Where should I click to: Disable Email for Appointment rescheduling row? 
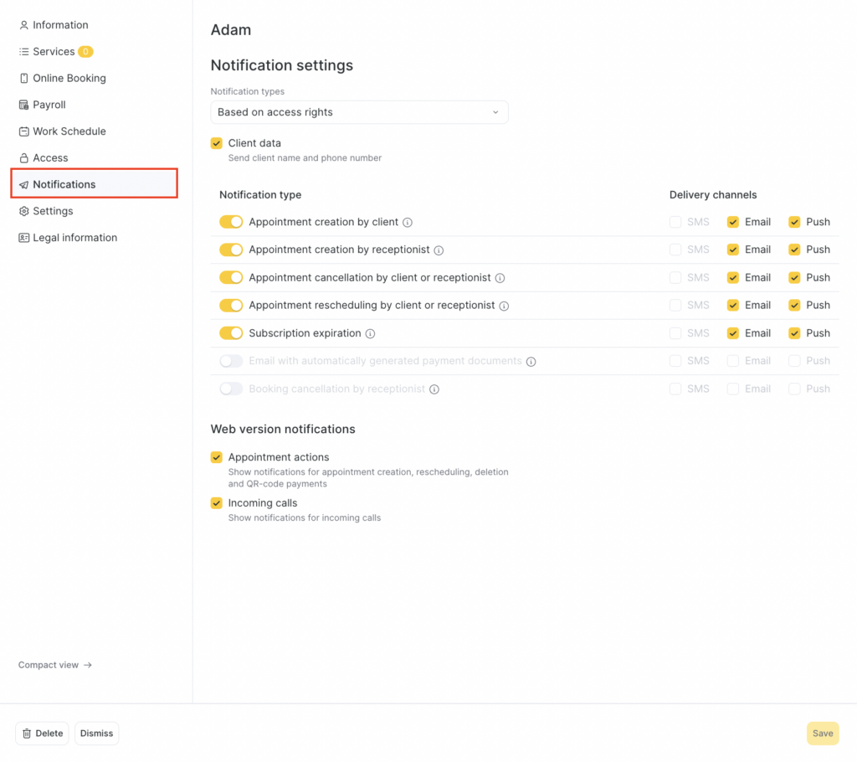point(733,306)
